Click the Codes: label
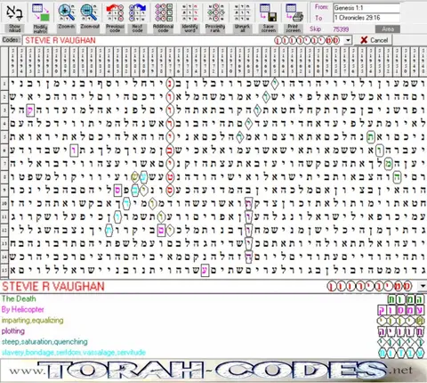Viewport: 427px width, 383px height. tap(12, 40)
